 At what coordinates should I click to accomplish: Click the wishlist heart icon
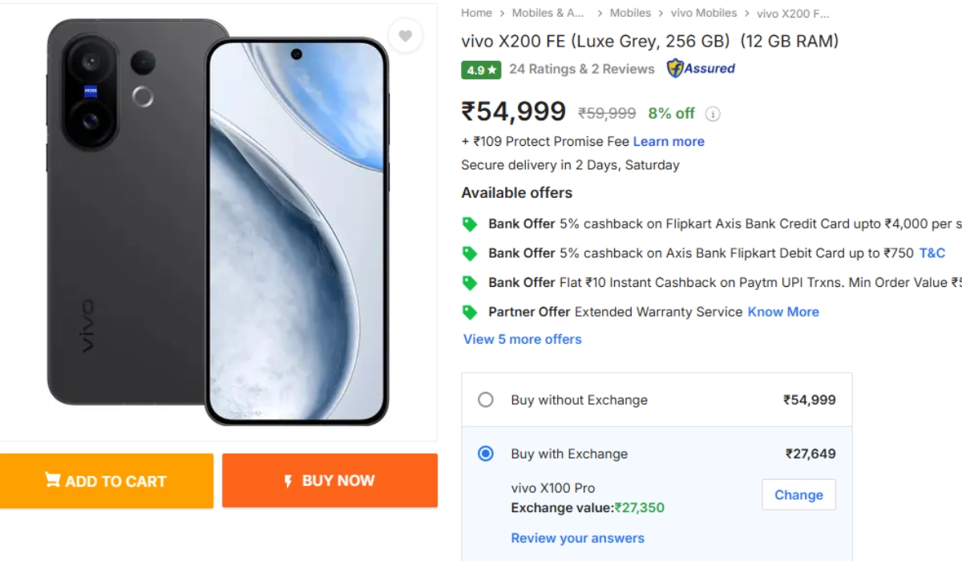pyautogui.click(x=405, y=36)
